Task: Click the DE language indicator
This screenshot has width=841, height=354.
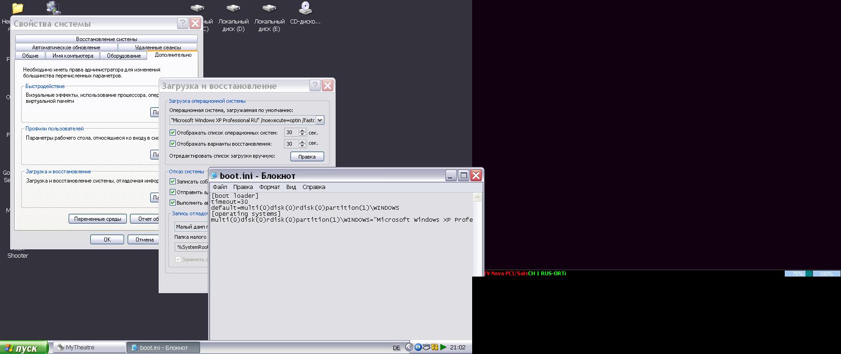Action: pyautogui.click(x=397, y=348)
